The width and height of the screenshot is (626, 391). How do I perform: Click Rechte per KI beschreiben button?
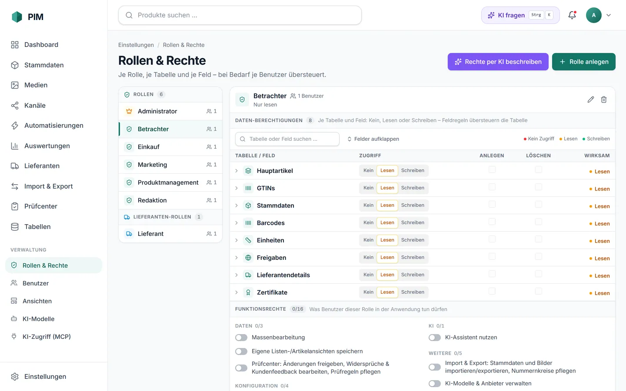point(498,62)
